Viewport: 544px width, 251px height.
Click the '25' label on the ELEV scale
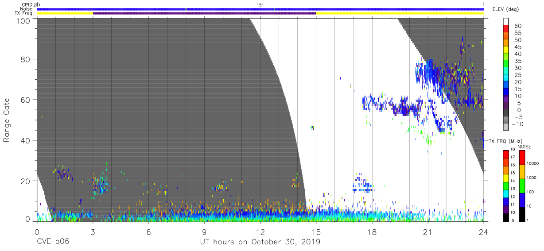tap(518, 75)
